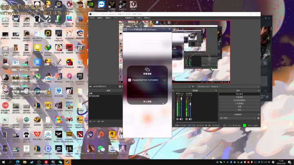Toggle OBS Studio Mode (工作室模式)

coord(239,103)
